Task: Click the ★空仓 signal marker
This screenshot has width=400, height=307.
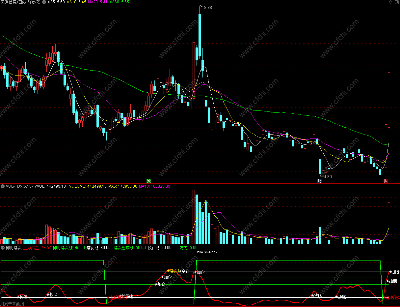Action: [x=184, y=271]
